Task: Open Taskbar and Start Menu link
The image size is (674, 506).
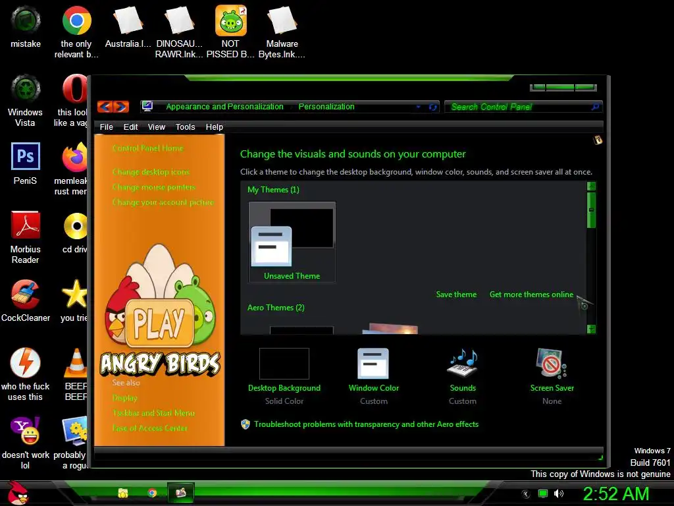Action: (153, 413)
